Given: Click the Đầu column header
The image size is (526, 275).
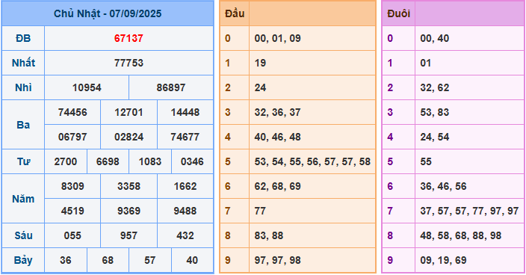Looking at the screenshot, I should pos(235,13).
